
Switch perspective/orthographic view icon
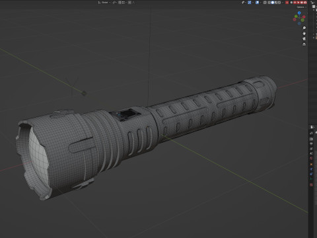click(x=304, y=44)
